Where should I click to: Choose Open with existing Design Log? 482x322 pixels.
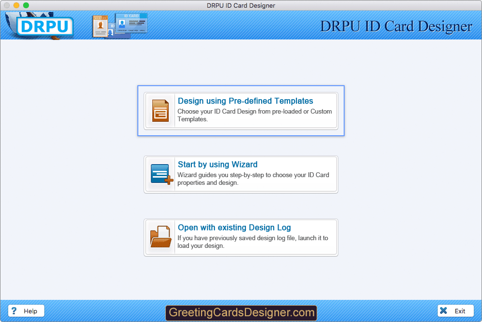[x=241, y=238]
